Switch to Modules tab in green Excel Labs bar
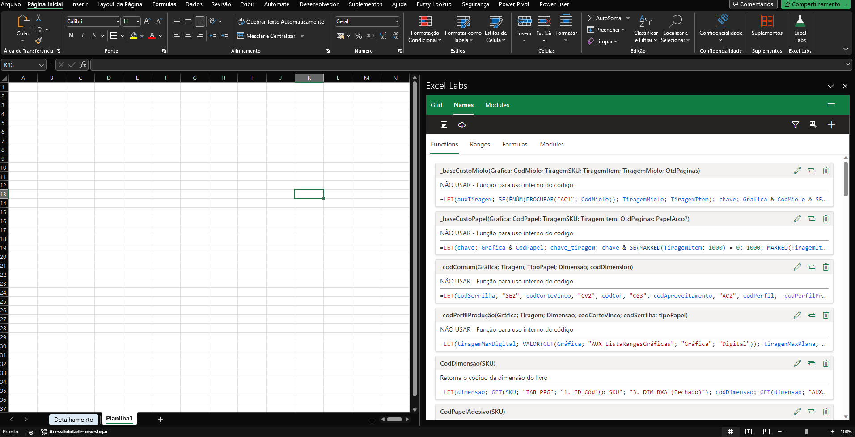This screenshot has width=855, height=437. coord(497,105)
